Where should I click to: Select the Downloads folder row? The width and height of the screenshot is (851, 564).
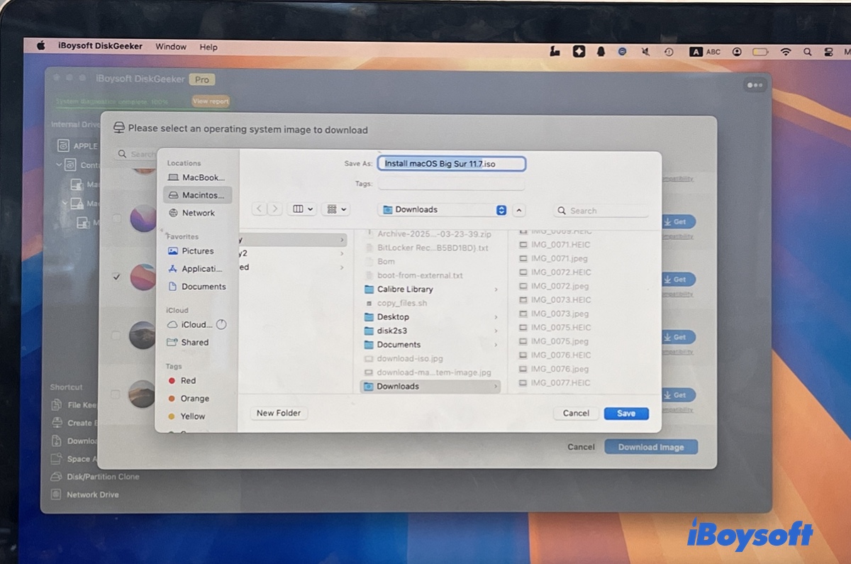430,386
